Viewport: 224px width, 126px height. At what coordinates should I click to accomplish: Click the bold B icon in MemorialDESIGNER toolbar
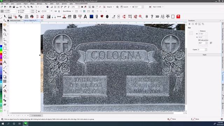tap(75, 16)
